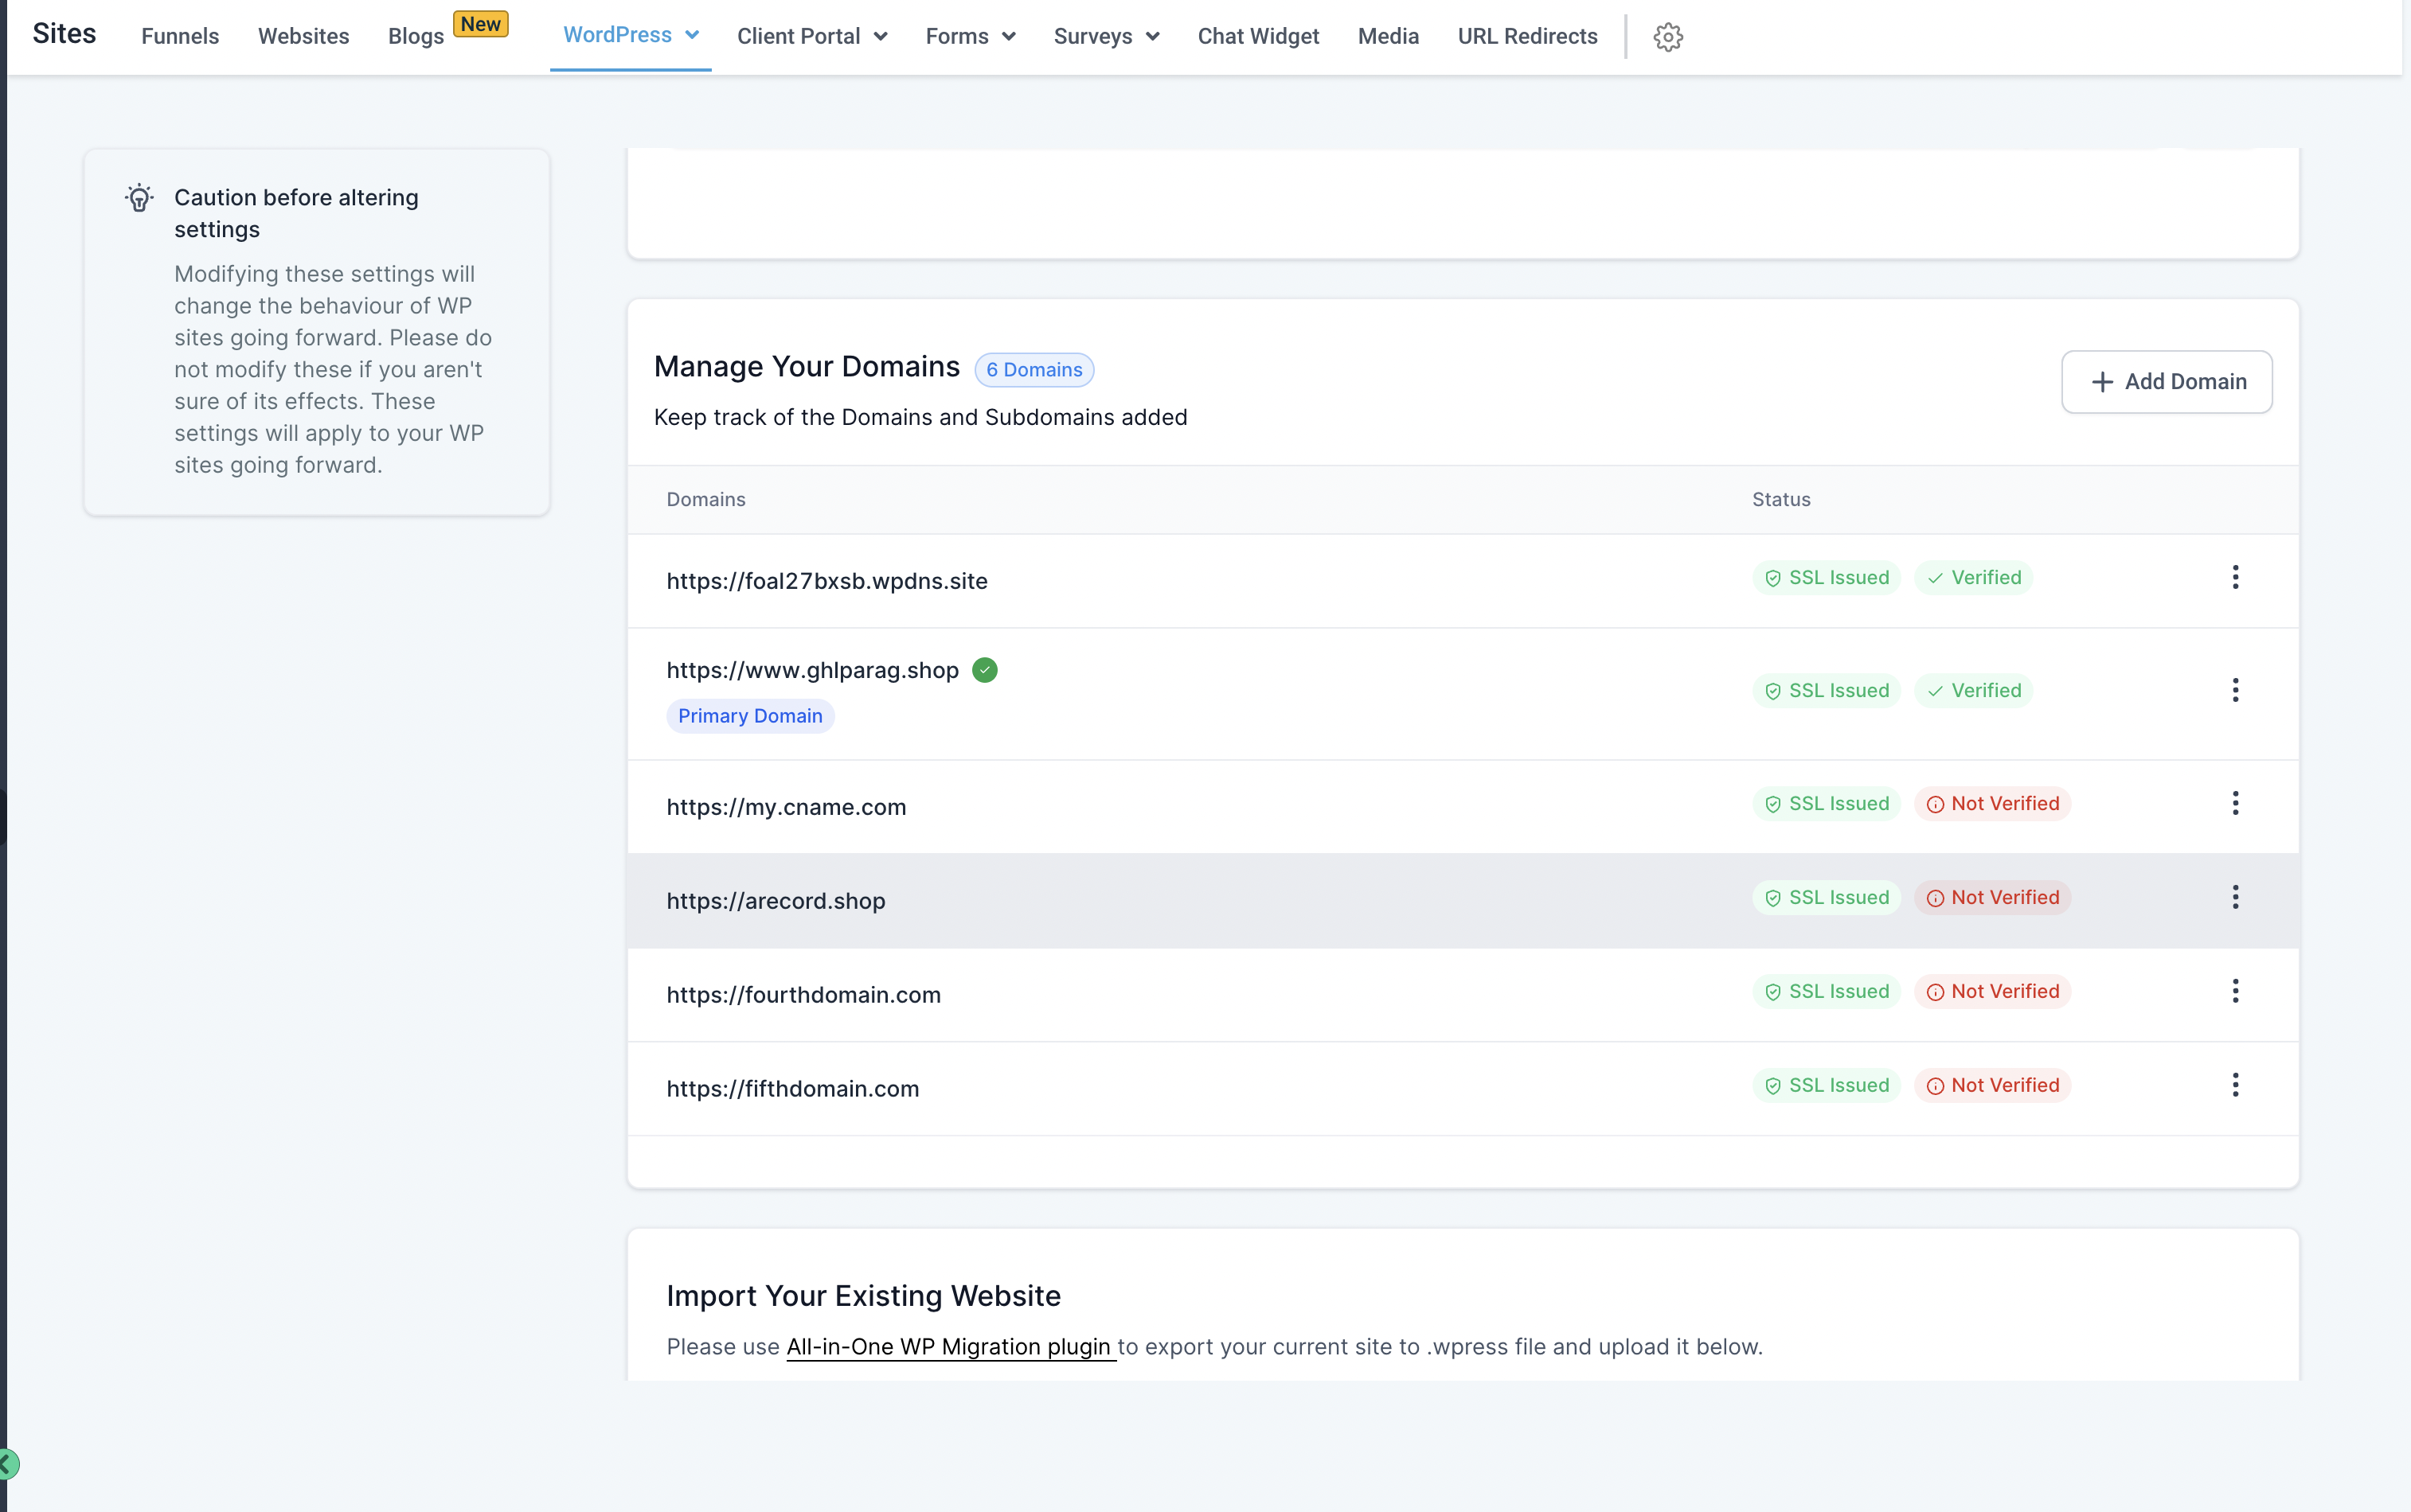Click the green collapse arrow at bottom-left

pos(8,1464)
